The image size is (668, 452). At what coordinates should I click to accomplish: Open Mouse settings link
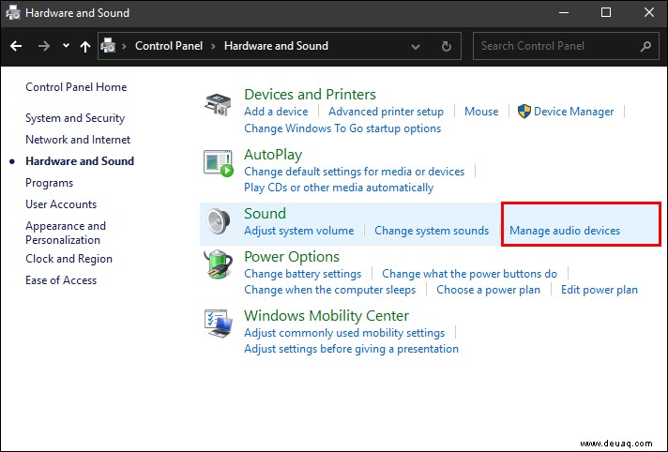coord(481,112)
